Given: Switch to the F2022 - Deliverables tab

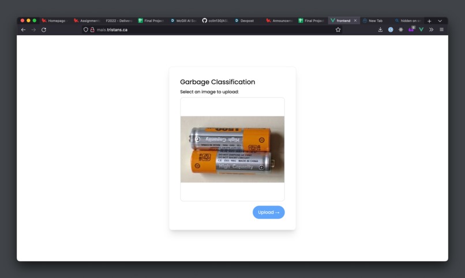Looking at the screenshot, I should 119,21.
